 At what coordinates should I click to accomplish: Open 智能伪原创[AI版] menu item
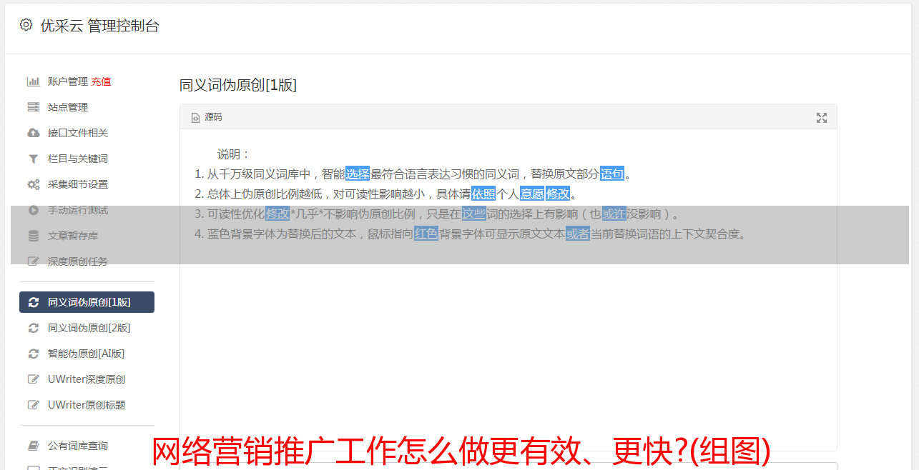pyautogui.click(x=87, y=354)
